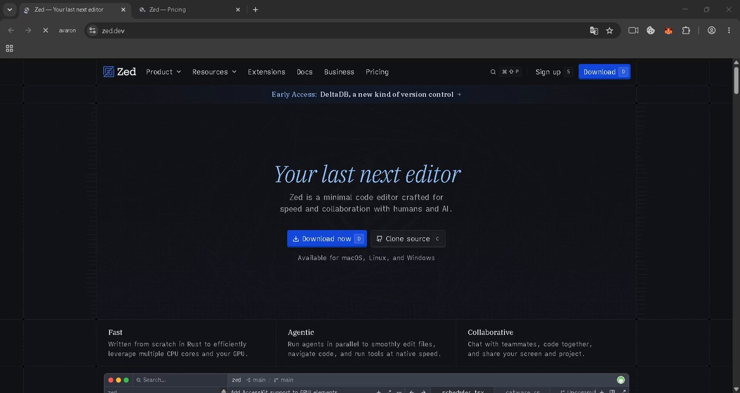Viewport: 740px width, 393px height.
Task: Stop page loading with the X button
Action: [46, 30]
